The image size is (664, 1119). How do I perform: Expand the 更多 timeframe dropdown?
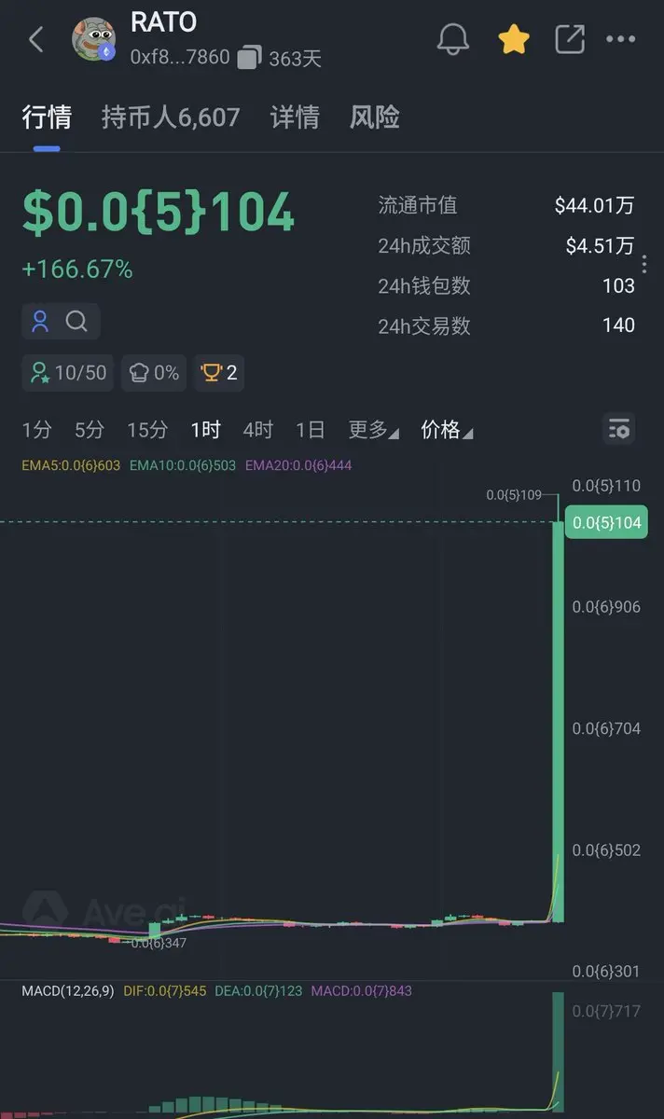tap(373, 430)
